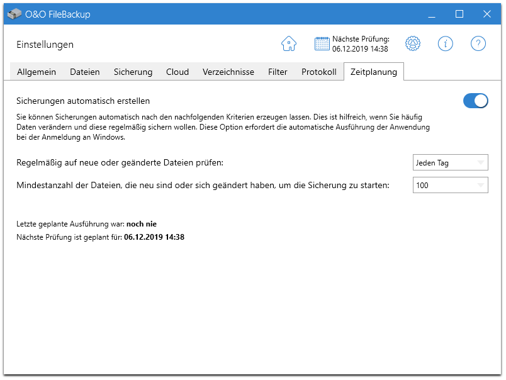Minimize the O&O FileBackup window

tap(432, 14)
